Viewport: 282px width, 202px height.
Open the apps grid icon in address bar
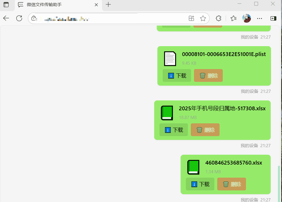pos(191,18)
